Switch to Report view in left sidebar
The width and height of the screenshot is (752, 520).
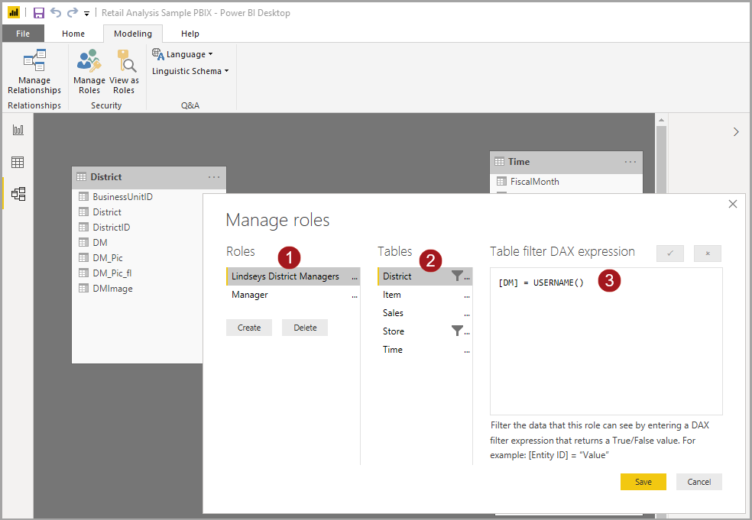click(18, 130)
